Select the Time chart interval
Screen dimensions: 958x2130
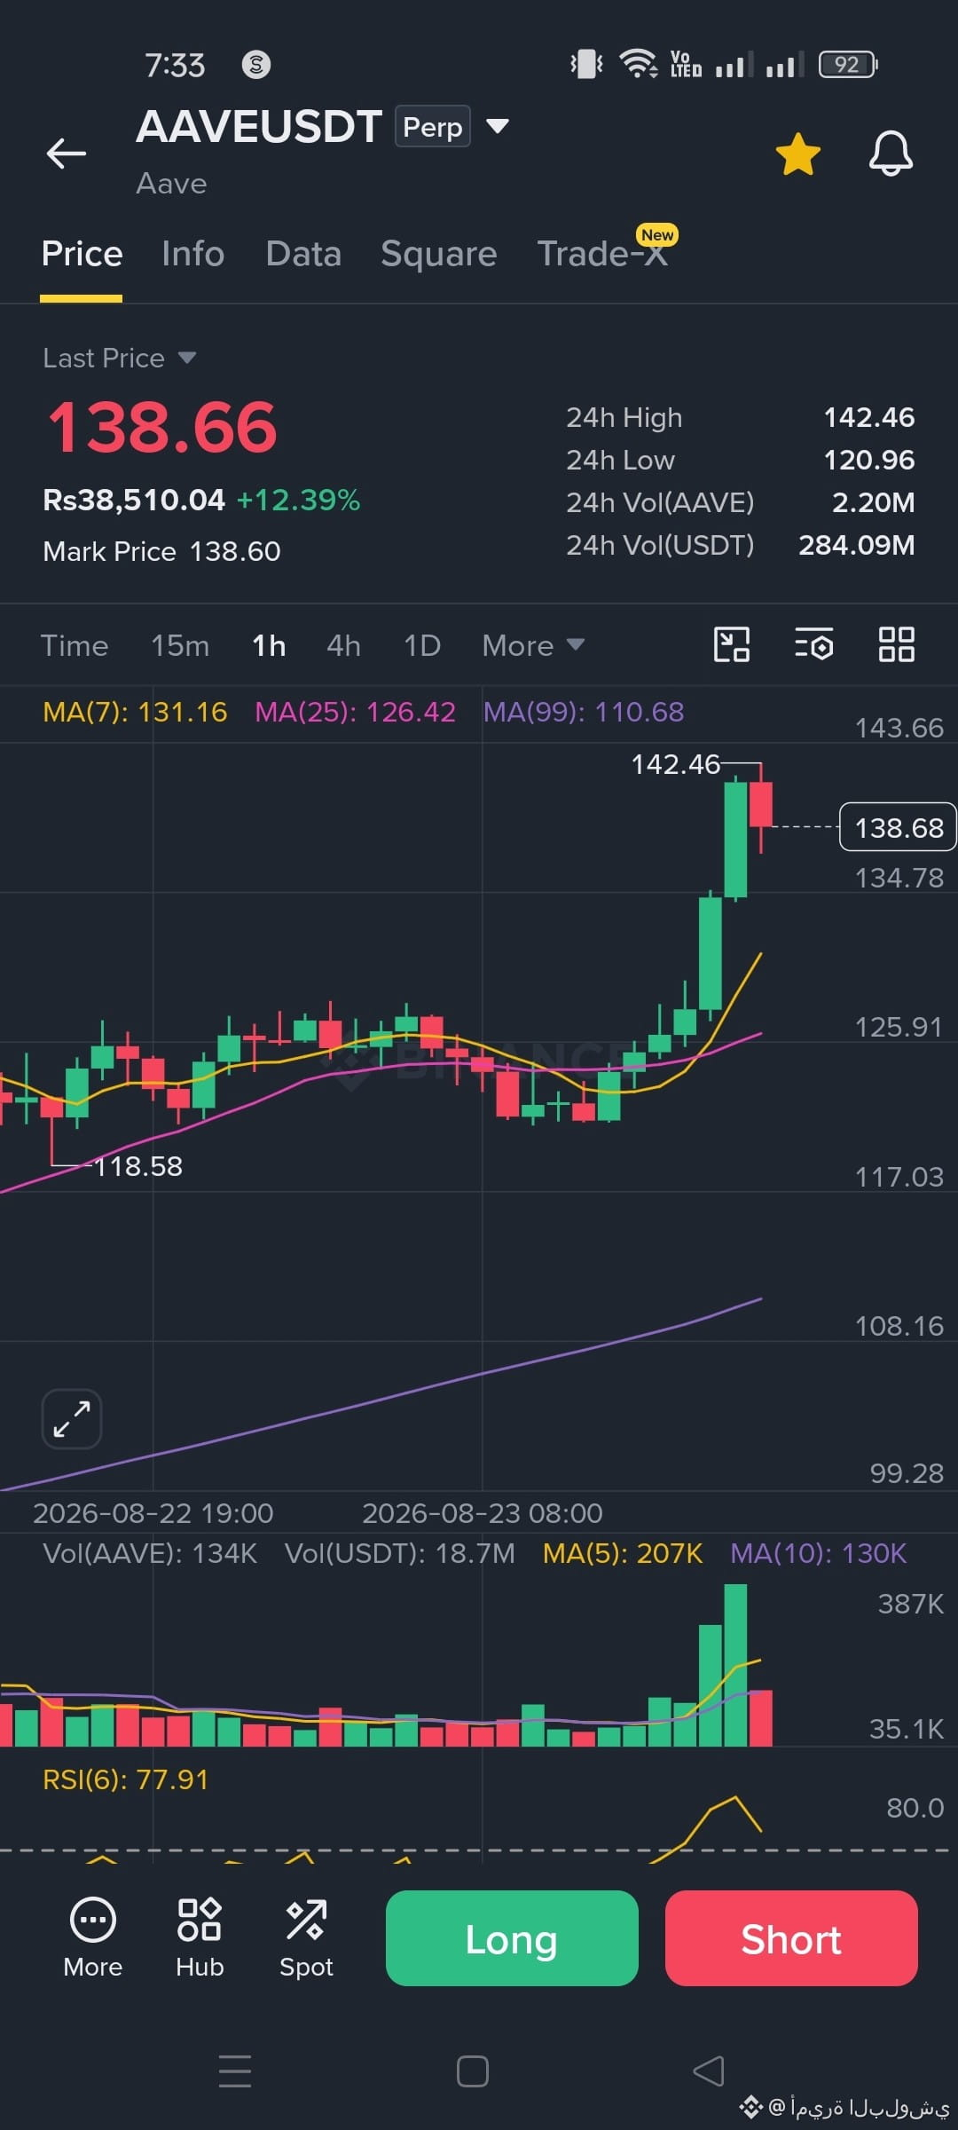coord(75,645)
